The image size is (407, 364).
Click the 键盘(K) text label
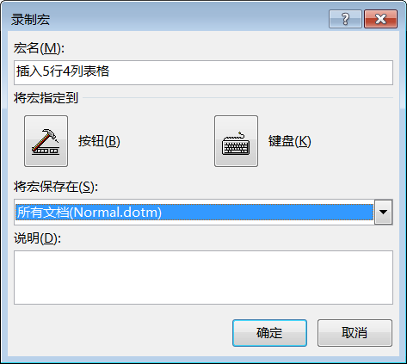(290, 141)
